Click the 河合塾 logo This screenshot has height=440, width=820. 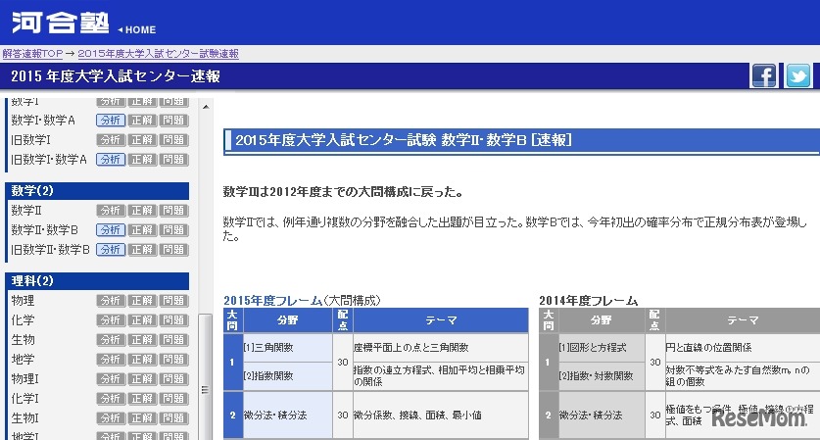pos(61,23)
